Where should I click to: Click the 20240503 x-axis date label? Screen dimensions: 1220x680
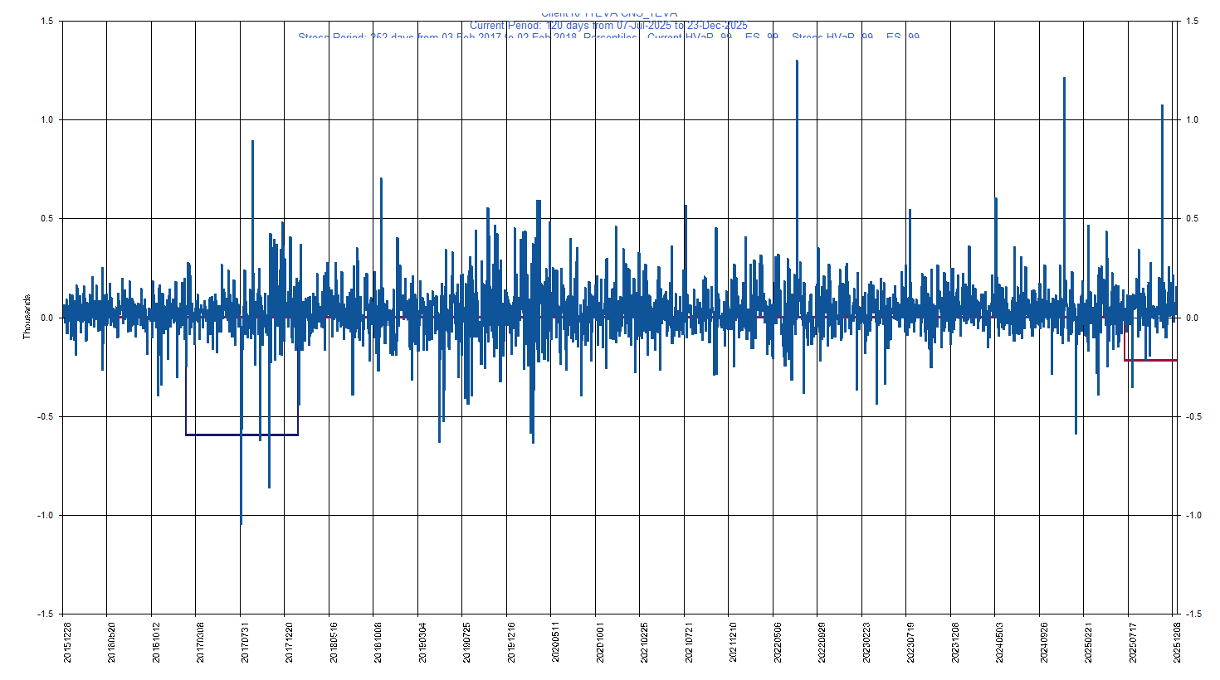(1000, 644)
